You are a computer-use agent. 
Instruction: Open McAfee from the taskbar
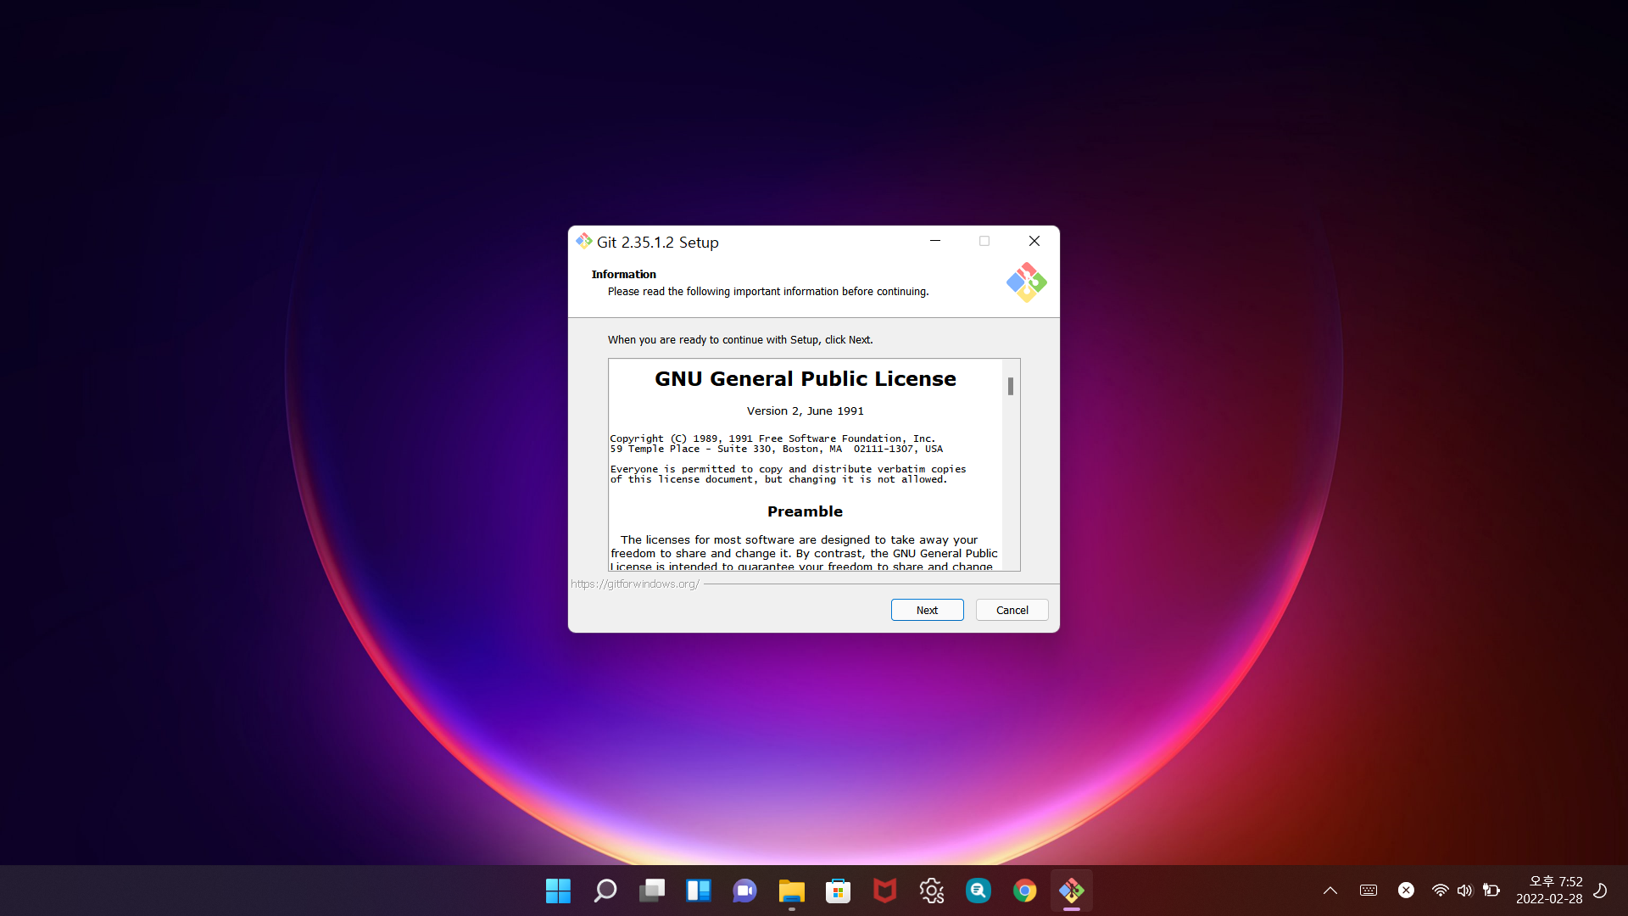pos(884,891)
